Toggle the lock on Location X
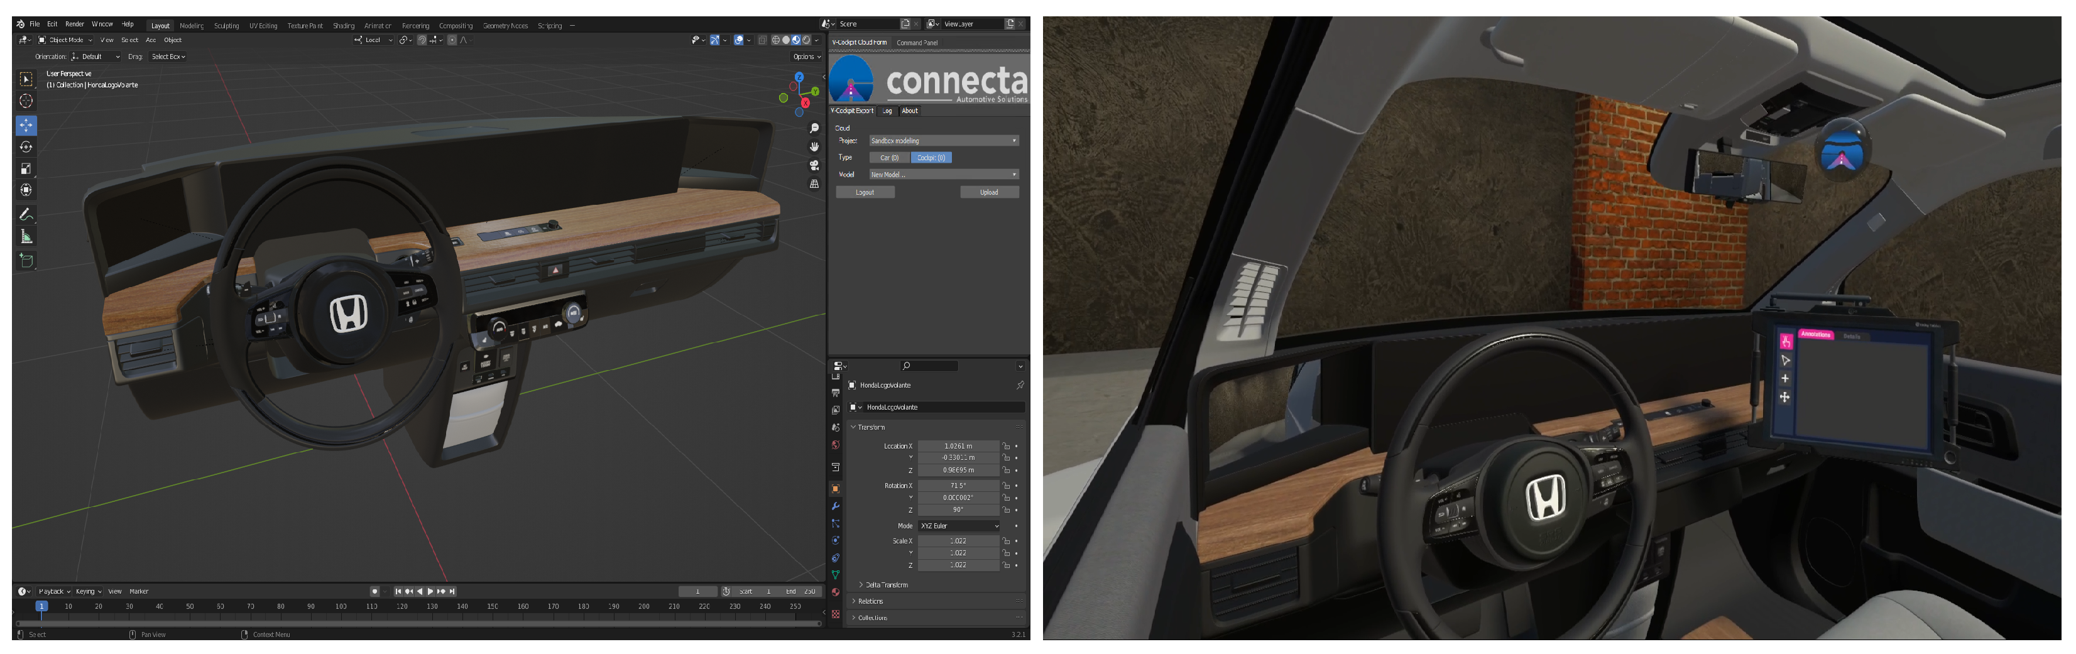2076x654 pixels. (x=1006, y=446)
